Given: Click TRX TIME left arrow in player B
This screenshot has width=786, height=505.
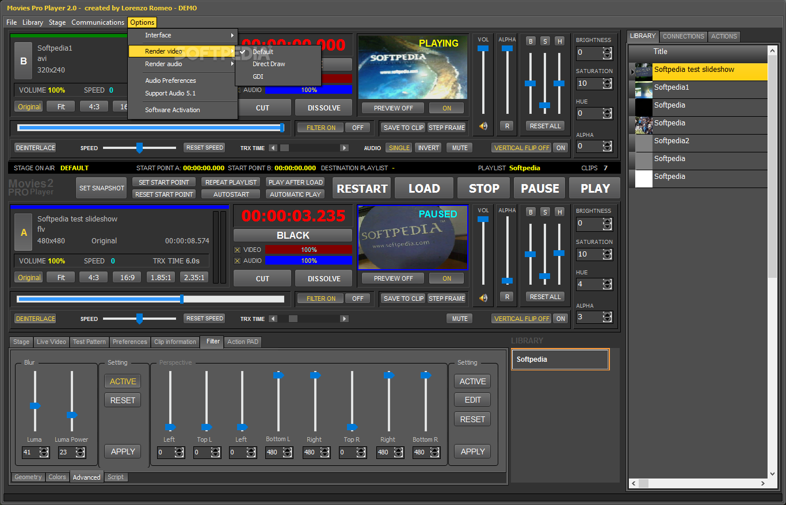Looking at the screenshot, I should (273, 148).
